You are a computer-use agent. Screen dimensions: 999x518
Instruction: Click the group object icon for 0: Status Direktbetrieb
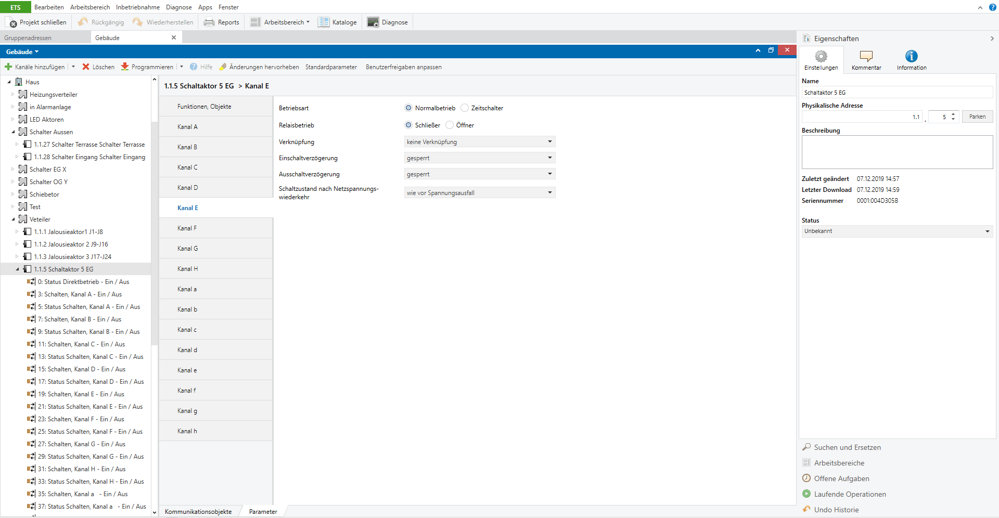[31, 282]
